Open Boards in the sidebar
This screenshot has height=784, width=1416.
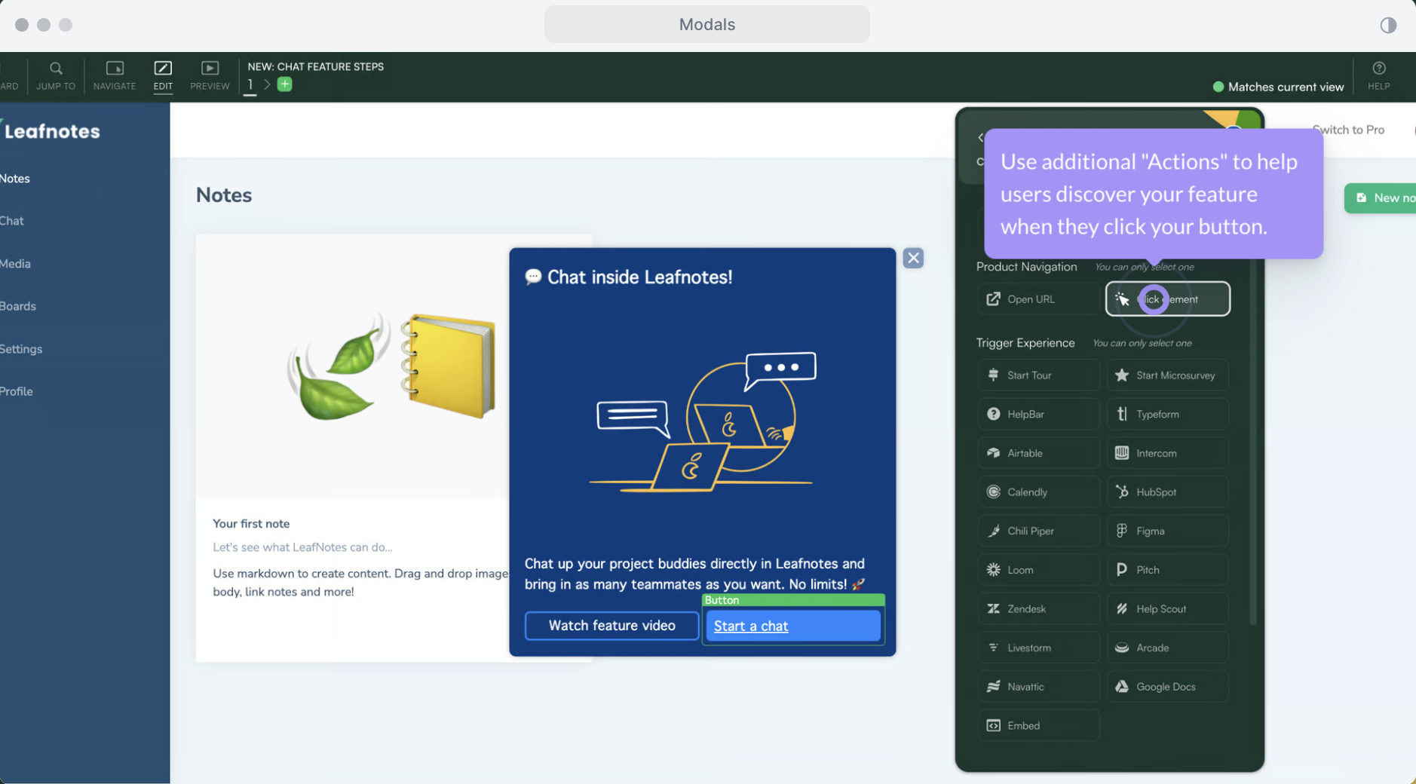(18, 306)
